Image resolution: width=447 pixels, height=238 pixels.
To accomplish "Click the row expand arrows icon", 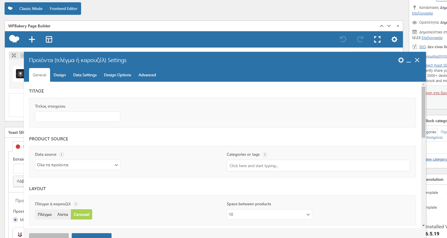I will click(14, 55).
